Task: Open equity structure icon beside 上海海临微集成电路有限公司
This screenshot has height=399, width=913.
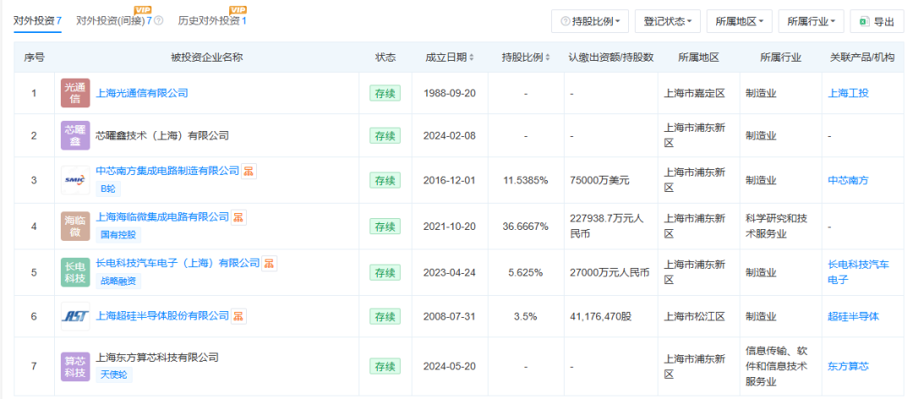Action: point(238,217)
